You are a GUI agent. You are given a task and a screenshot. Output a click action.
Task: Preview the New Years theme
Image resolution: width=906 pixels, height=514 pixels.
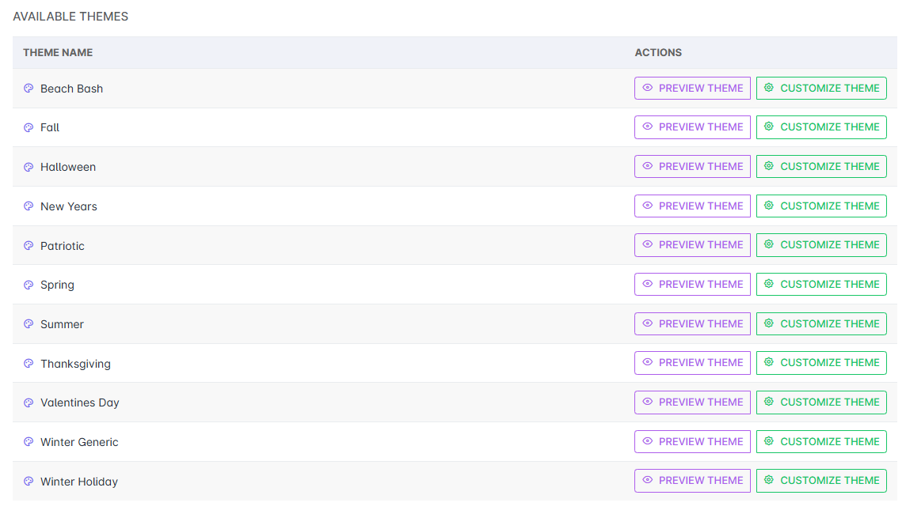[x=692, y=206]
